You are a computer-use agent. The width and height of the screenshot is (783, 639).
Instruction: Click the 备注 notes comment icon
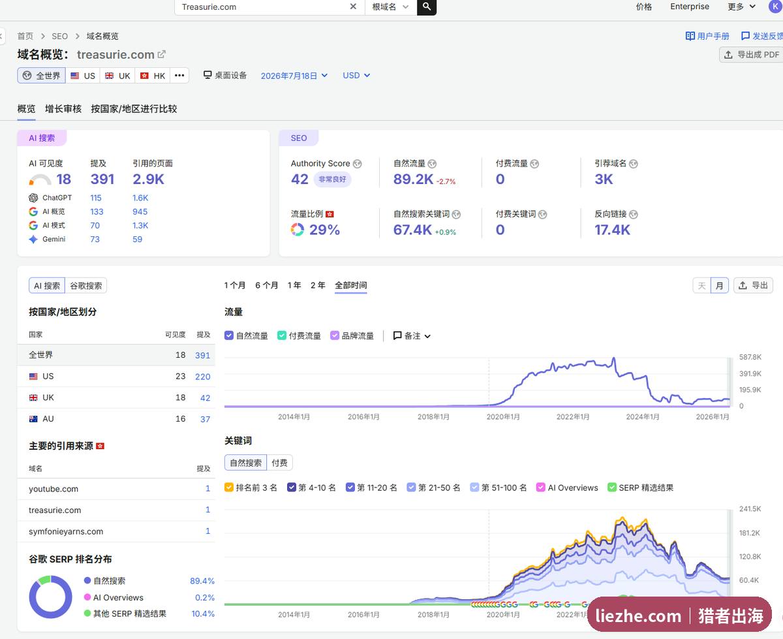pyautogui.click(x=397, y=336)
